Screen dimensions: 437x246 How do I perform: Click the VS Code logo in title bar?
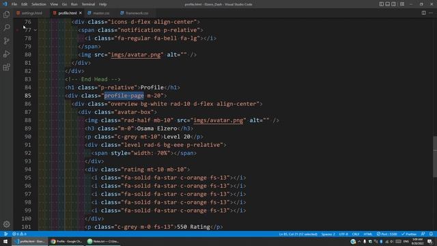(5, 4)
